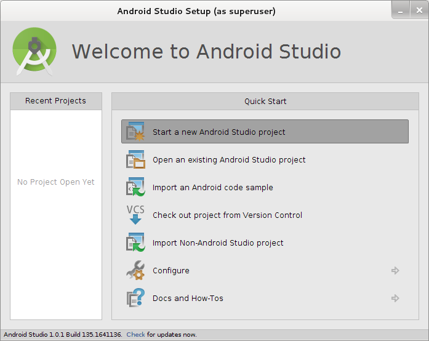The width and height of the screenshot is (429, 341).
Task: Minimize the Android Studio Setup window
Action: (401, 10)
